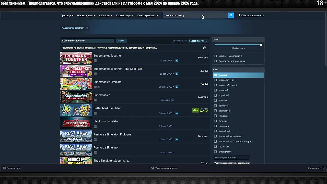Click the 799 руб price
This screenshot has width=327, height=184.
coord(204,84)
